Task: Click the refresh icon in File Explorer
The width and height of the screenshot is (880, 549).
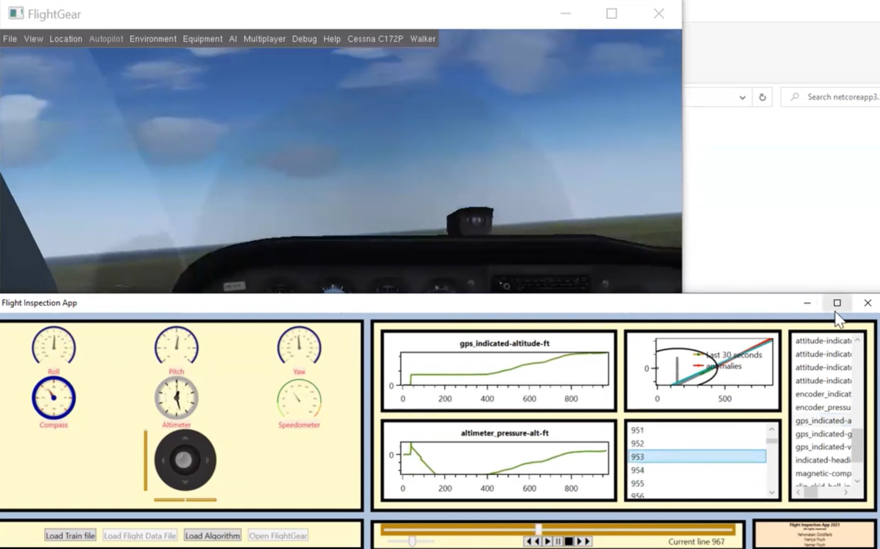Action: pos(762,97)
